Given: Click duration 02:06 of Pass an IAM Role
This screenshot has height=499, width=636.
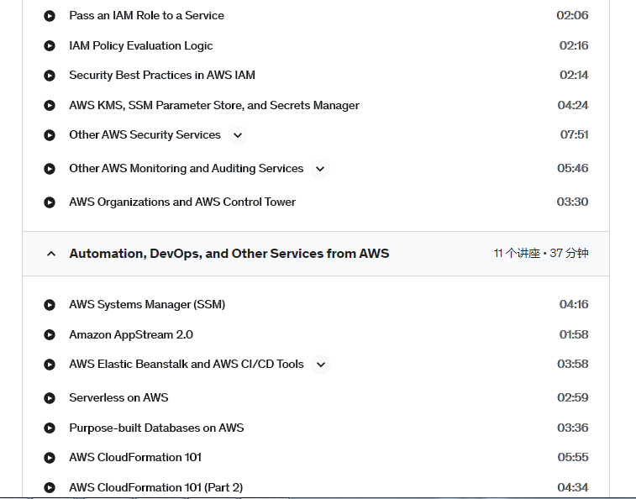Looking at the screenshot, I should point(572,15).
